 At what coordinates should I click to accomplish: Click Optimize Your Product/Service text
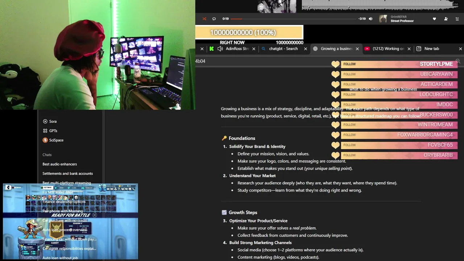258,221
